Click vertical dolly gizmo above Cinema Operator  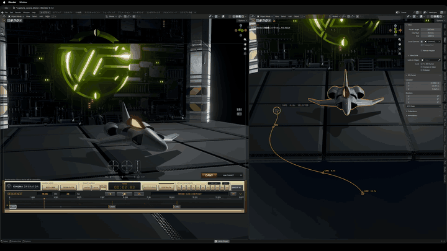137,165
